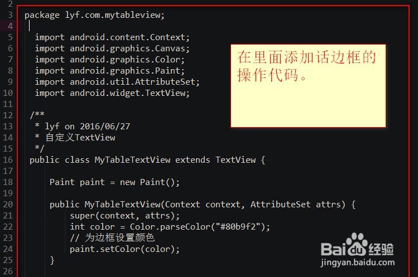Click the super(context, attrs) call

[x=125, y=216]
